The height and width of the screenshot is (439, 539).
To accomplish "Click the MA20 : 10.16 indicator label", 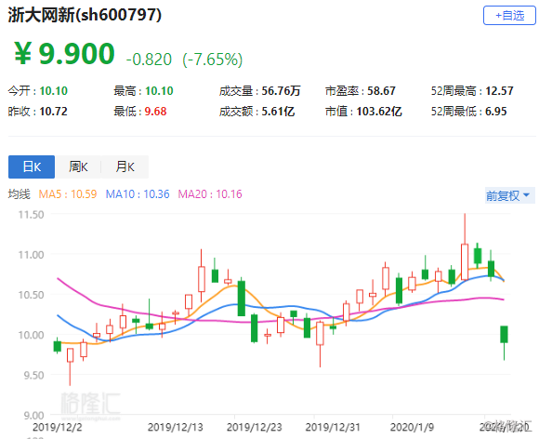I will click(x=210, y=194).
